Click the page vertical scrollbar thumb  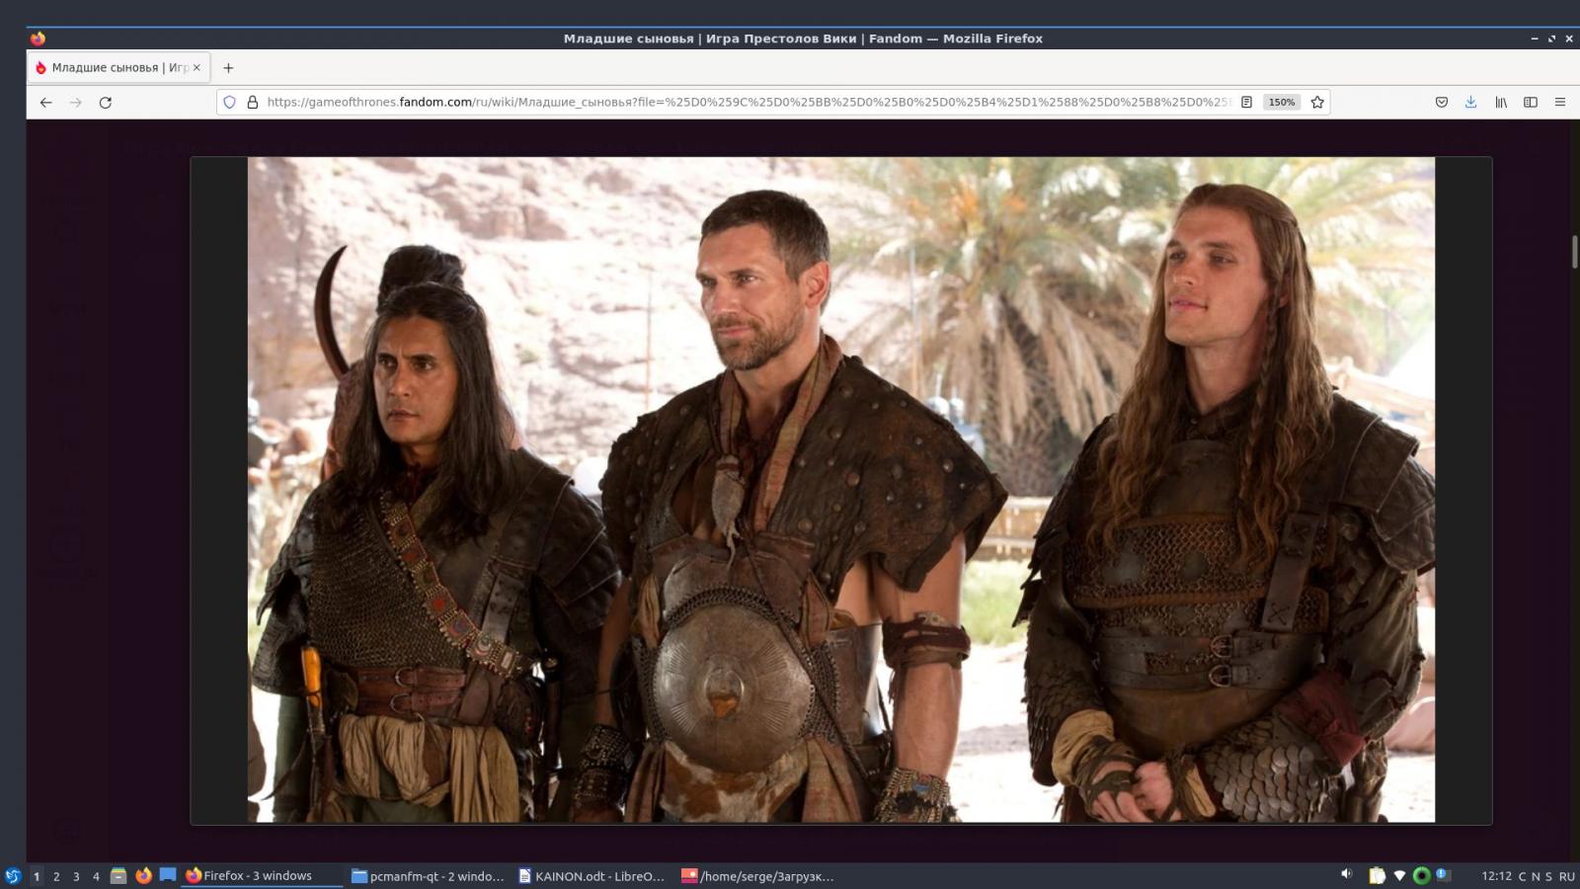1575,251
